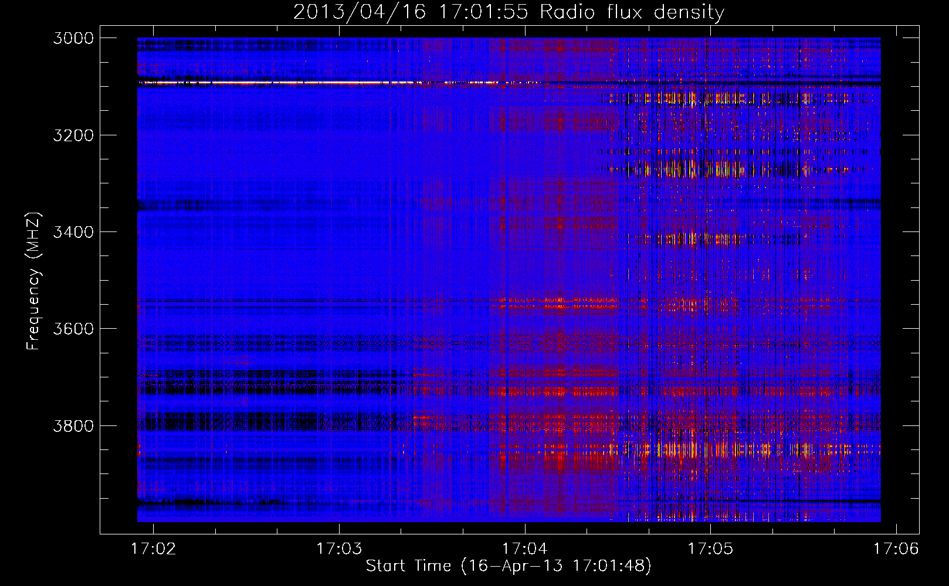Click the 17:05 time tick label

point(710,548)
